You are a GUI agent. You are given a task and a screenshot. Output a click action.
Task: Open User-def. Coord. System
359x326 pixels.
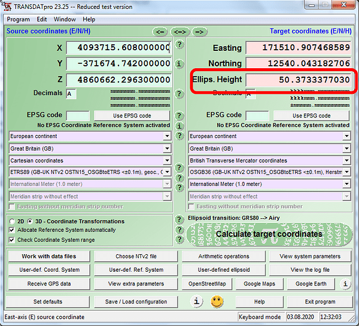coord(49,270)
